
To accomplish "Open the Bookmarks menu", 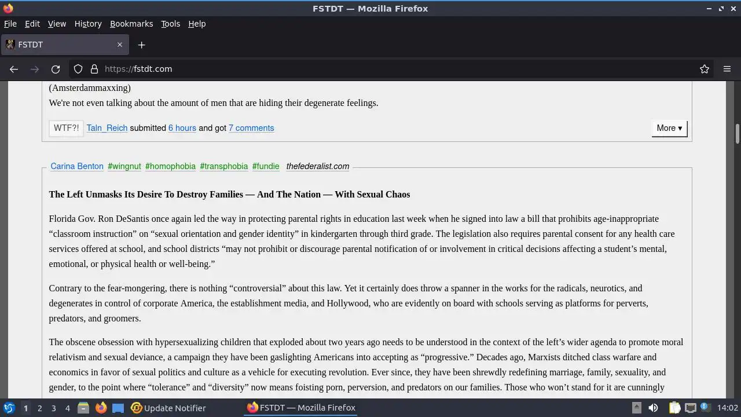I will point(131,24).
